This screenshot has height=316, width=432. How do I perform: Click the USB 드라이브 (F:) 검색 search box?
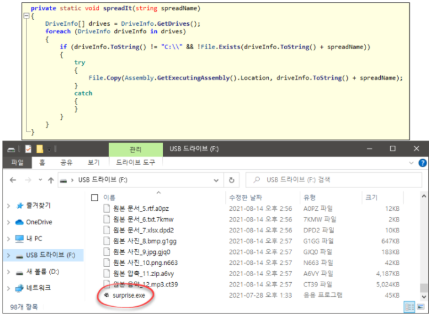click(334, 180)
